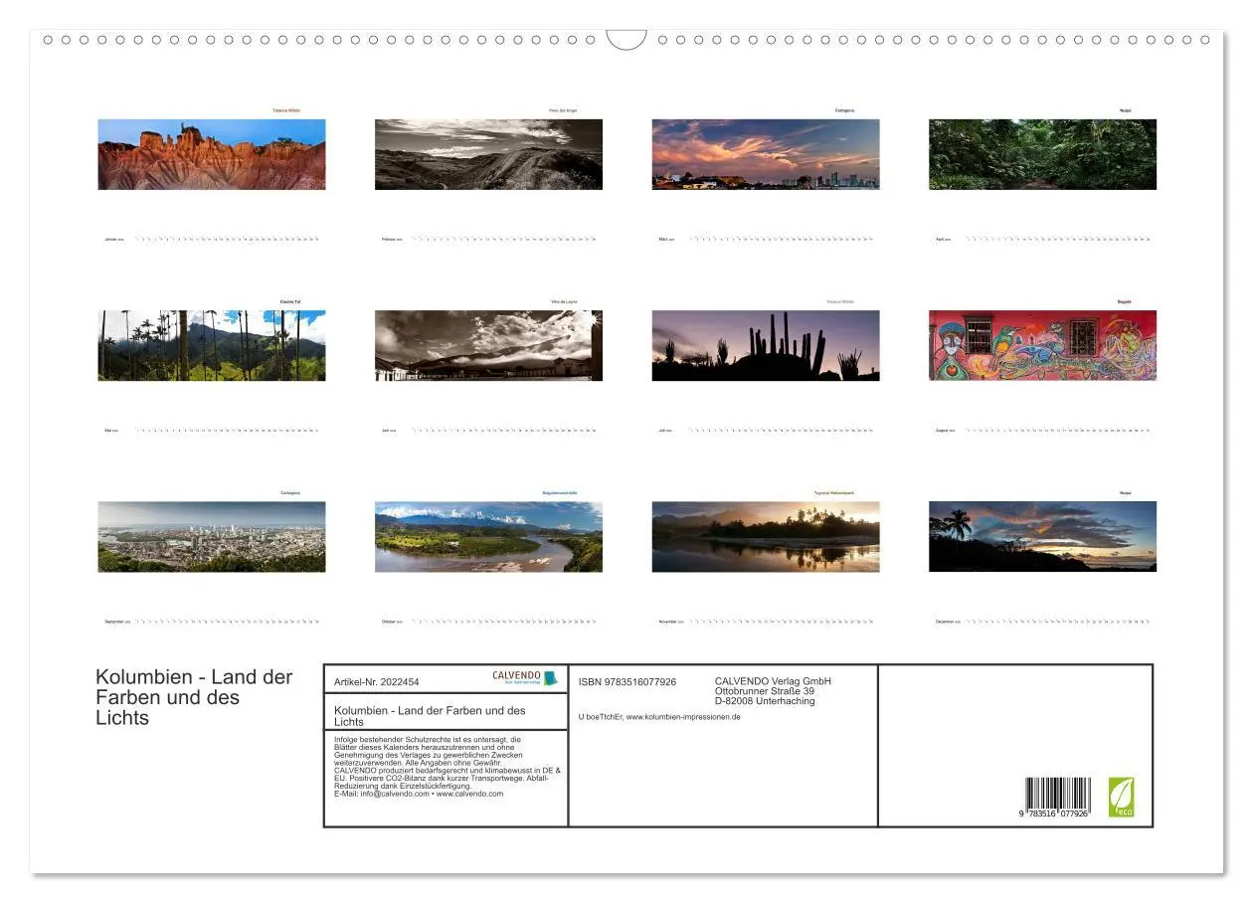Select the ISBN 9783516077926 text
The height and width of the screenshot is (903, 1253).
click(627, 682)
